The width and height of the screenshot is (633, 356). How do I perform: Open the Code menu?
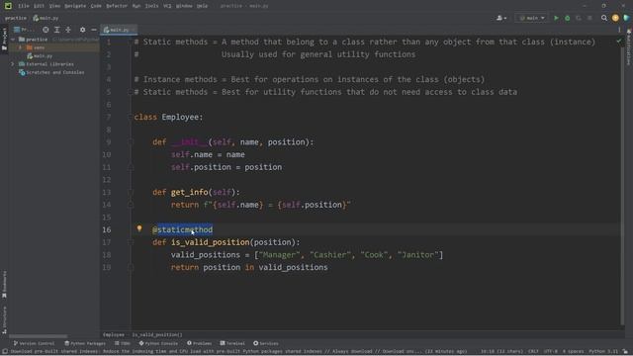pos(96,6)
